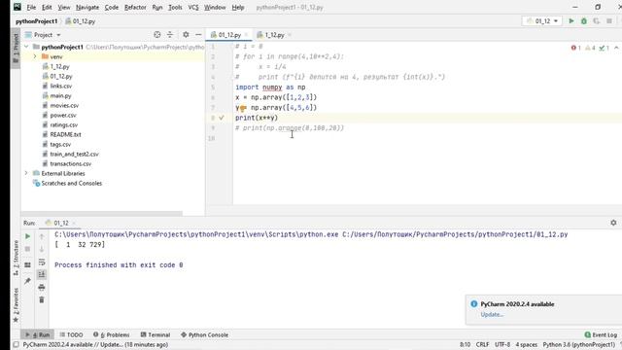Open Run panel settings gear

pyautogui.click(x=613, y=223)
